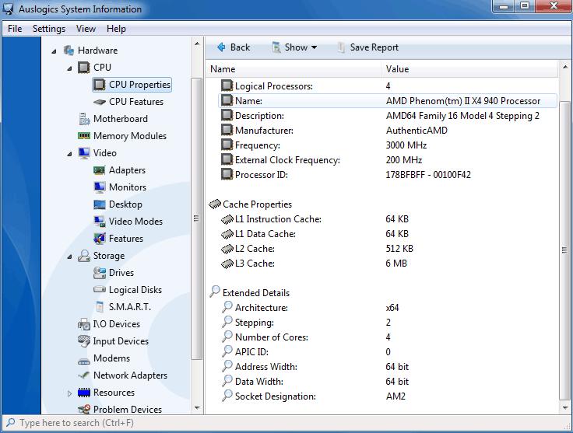Click the Hardware tree node icon
573x433 pixels.
point(69,51)
